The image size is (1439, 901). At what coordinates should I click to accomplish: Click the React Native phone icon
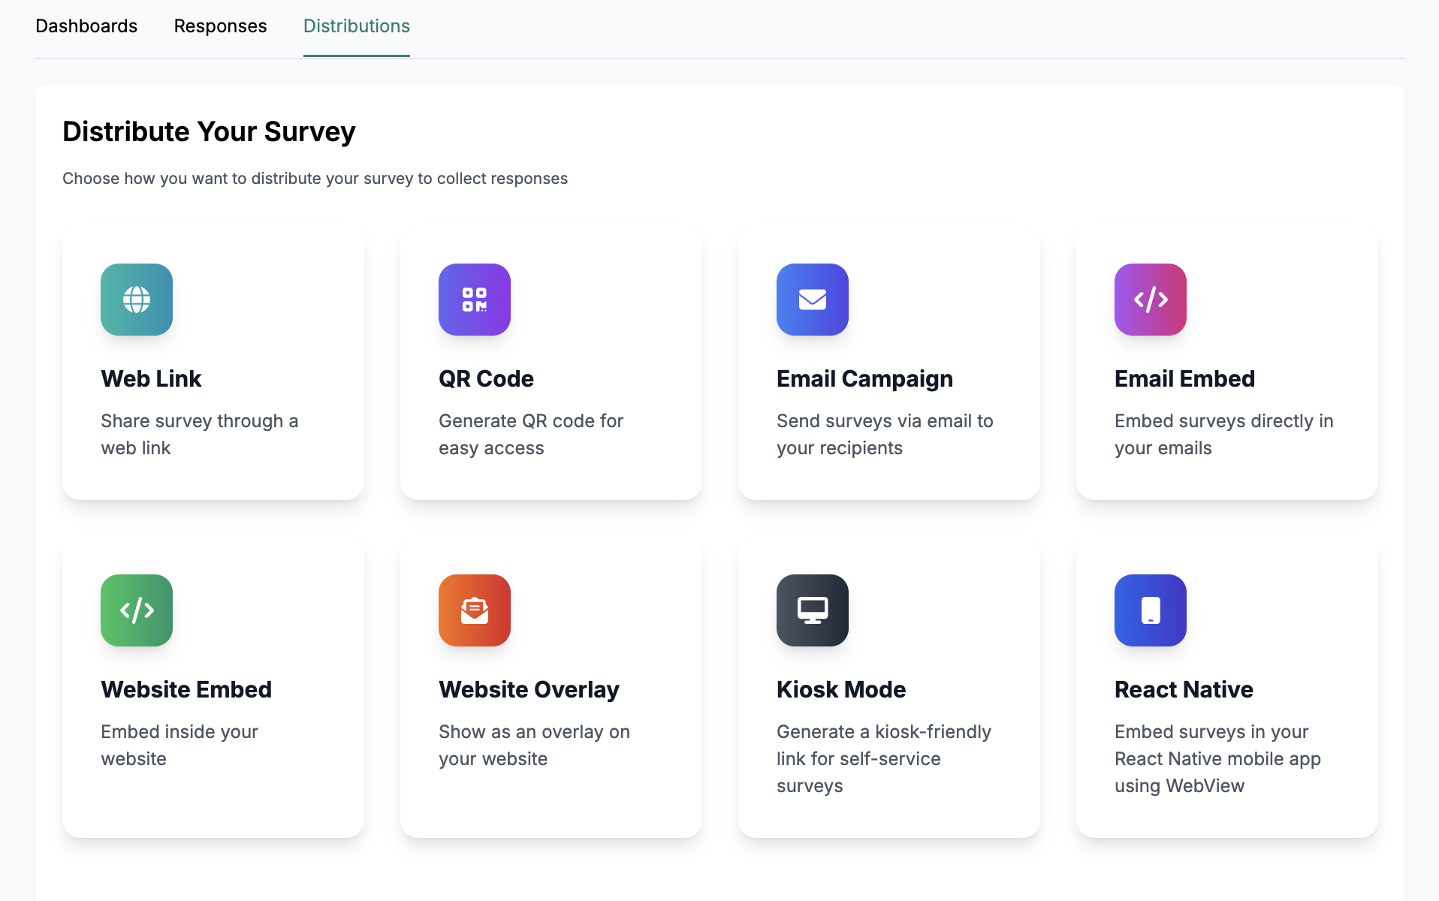pos(1151,610)
